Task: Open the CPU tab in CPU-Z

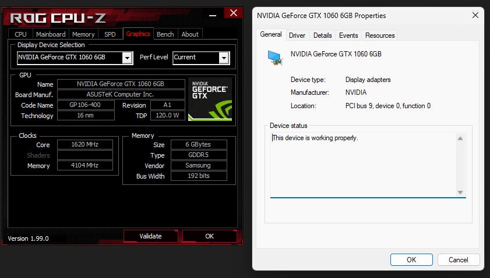Action: [20, 34]
